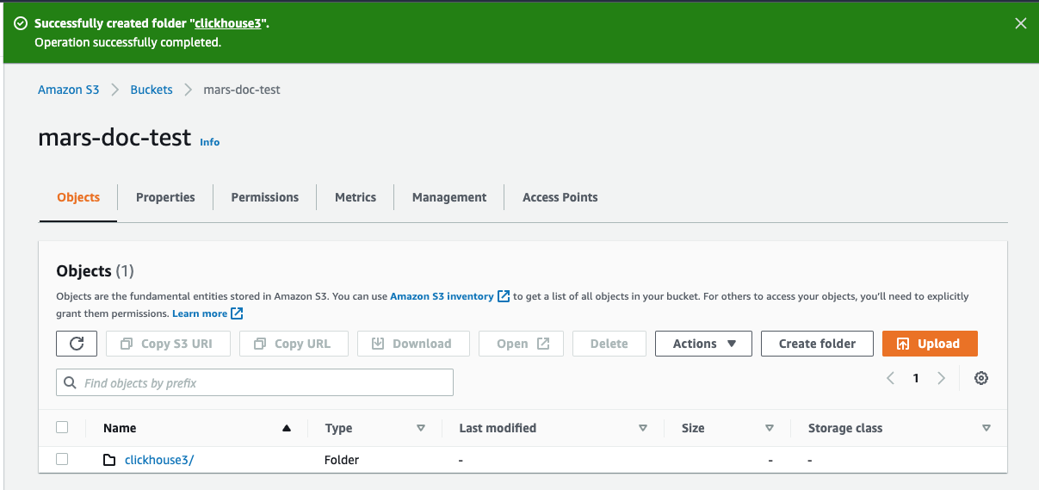Sort by Storage class column arrow
The width and height of the screenshot is (1039, 490).
click(986, 428)
